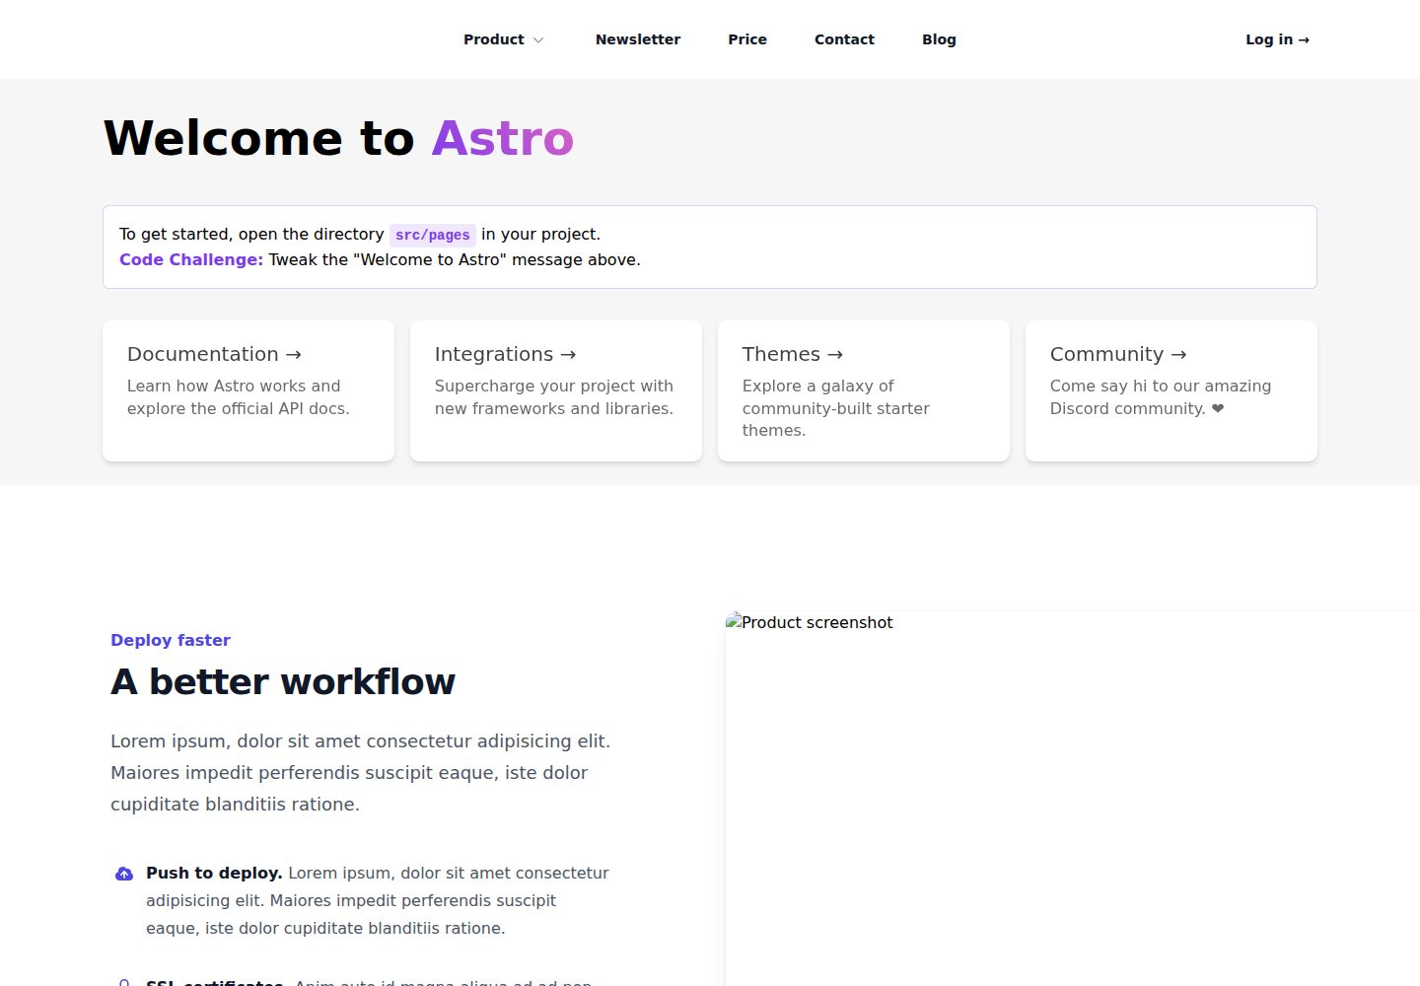Click the Code Challenge label
Viewport: 1420px width, 986px height.
click(x=191, y=259)
